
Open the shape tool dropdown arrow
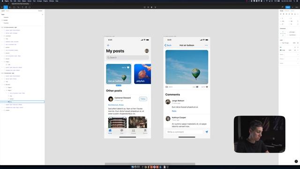click(x=15, y=8)
